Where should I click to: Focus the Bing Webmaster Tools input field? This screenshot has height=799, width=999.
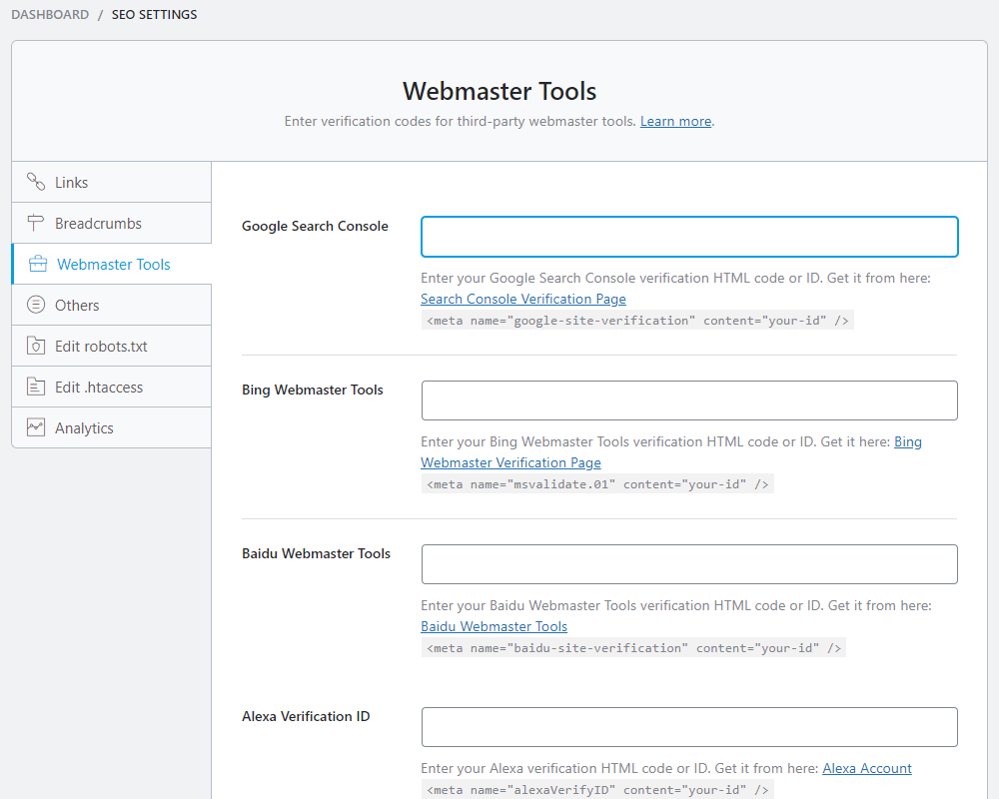pyautogui.click(x=689, y=400)
